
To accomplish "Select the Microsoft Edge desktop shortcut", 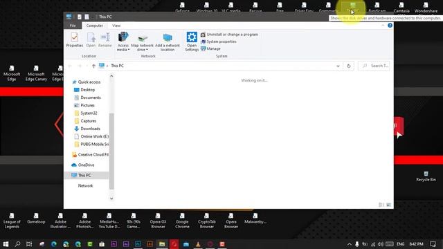I will [12, 73].
